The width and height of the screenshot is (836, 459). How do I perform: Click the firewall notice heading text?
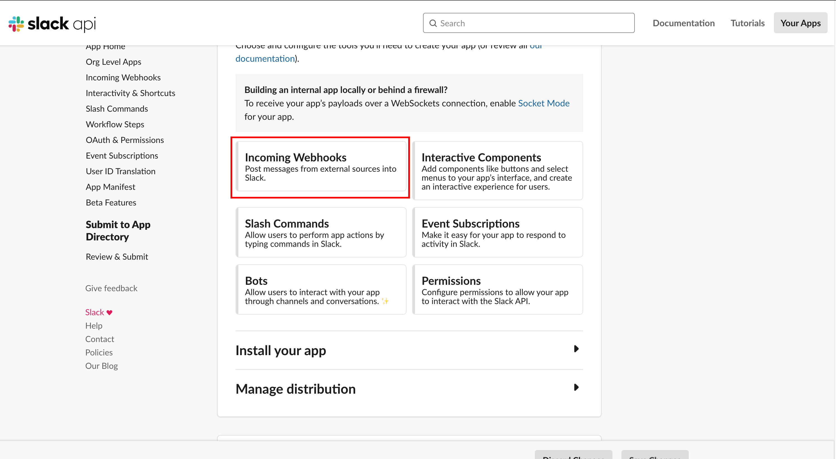[346, 90]
